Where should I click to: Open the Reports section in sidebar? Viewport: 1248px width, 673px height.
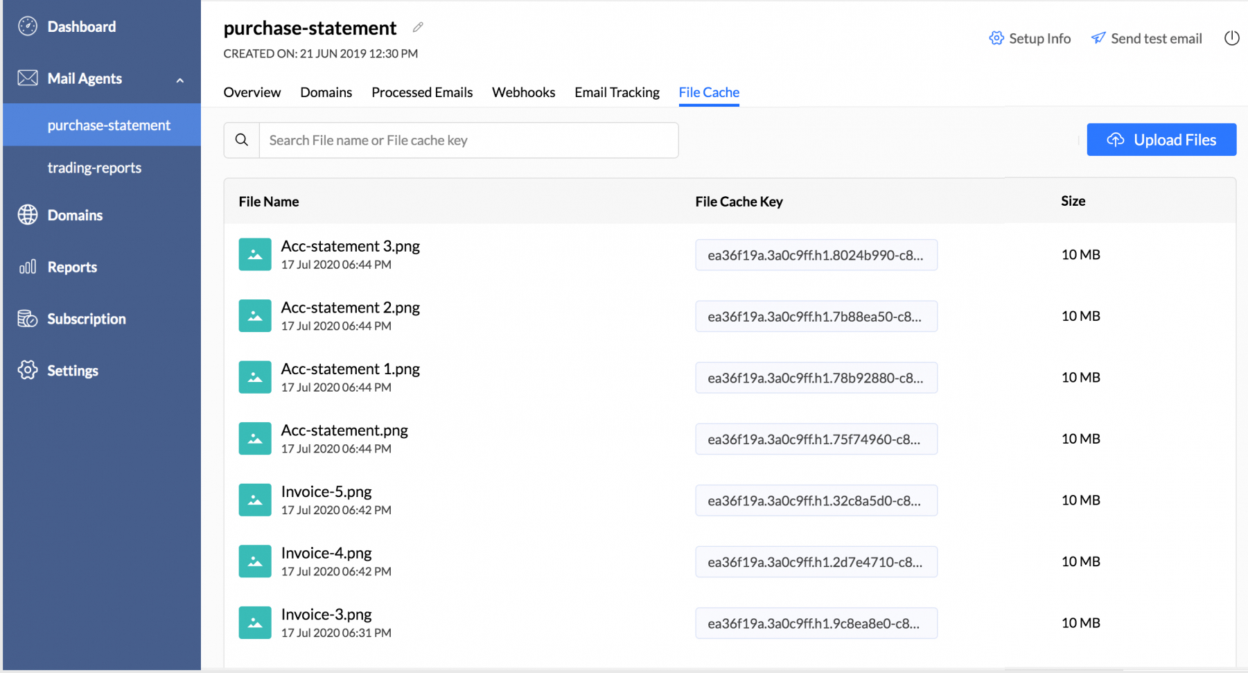click(x=72, y=268)
